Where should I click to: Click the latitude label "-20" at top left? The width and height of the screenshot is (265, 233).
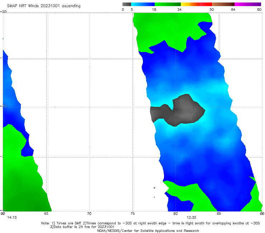pos(3,11)
